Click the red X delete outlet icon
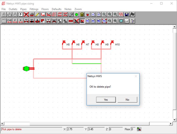177x134 pixels. point(26,15)
